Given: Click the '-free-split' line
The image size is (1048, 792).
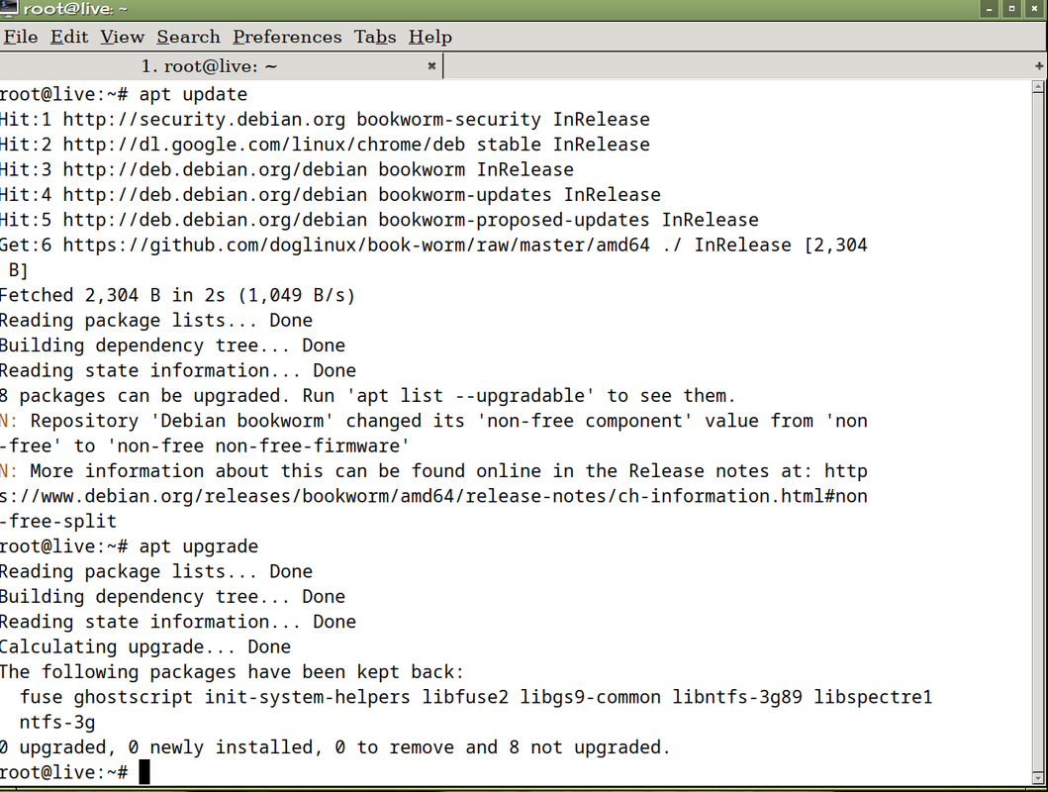Looking at the screenshot, I should [58, 522].
